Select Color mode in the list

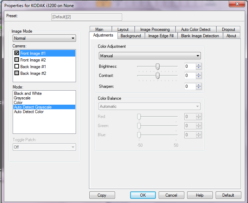pyautogui.click(x=44, y=103)
